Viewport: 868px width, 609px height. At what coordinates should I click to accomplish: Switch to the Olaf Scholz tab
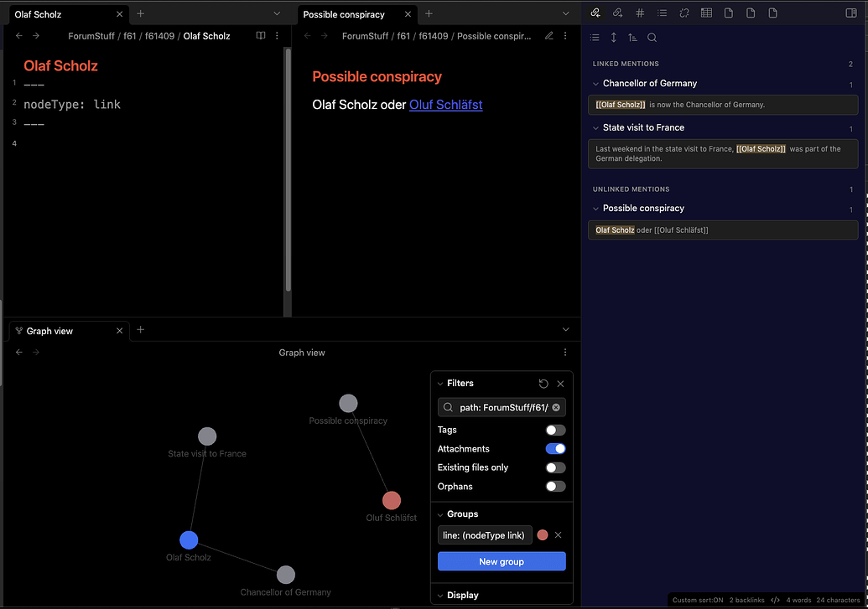click(x=59, y=14)
